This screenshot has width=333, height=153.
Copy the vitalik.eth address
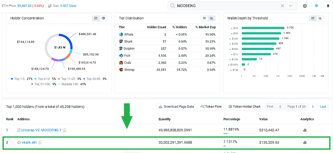[40, 142]
